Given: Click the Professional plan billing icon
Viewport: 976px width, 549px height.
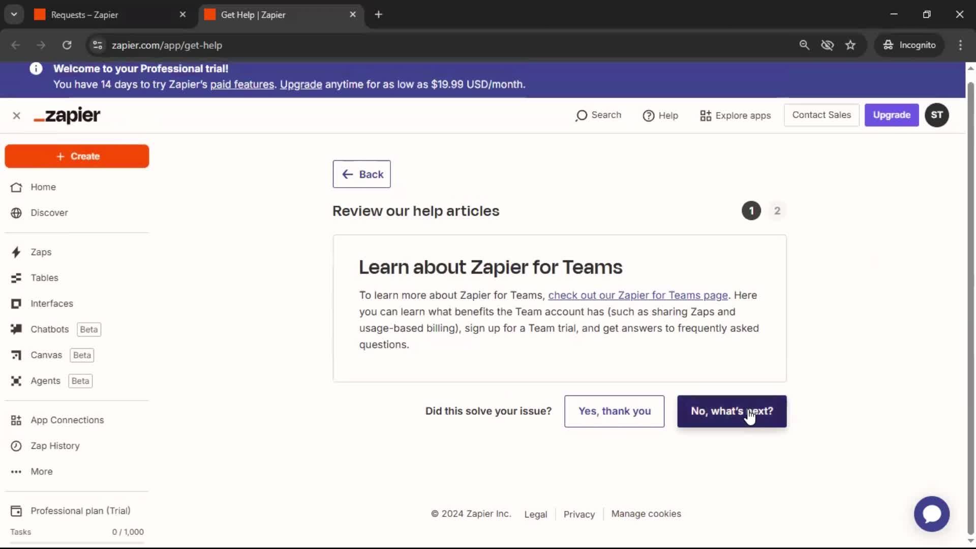Looking at the screenshot, I should pos(16,511).
